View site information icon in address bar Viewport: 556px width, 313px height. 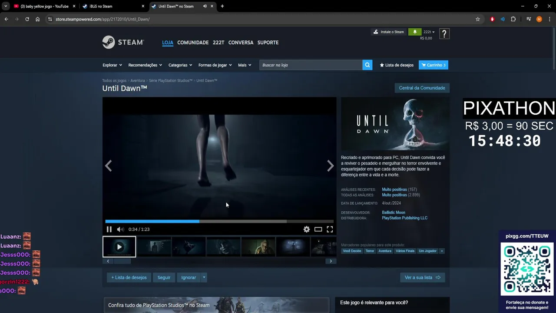click(50, 19)
